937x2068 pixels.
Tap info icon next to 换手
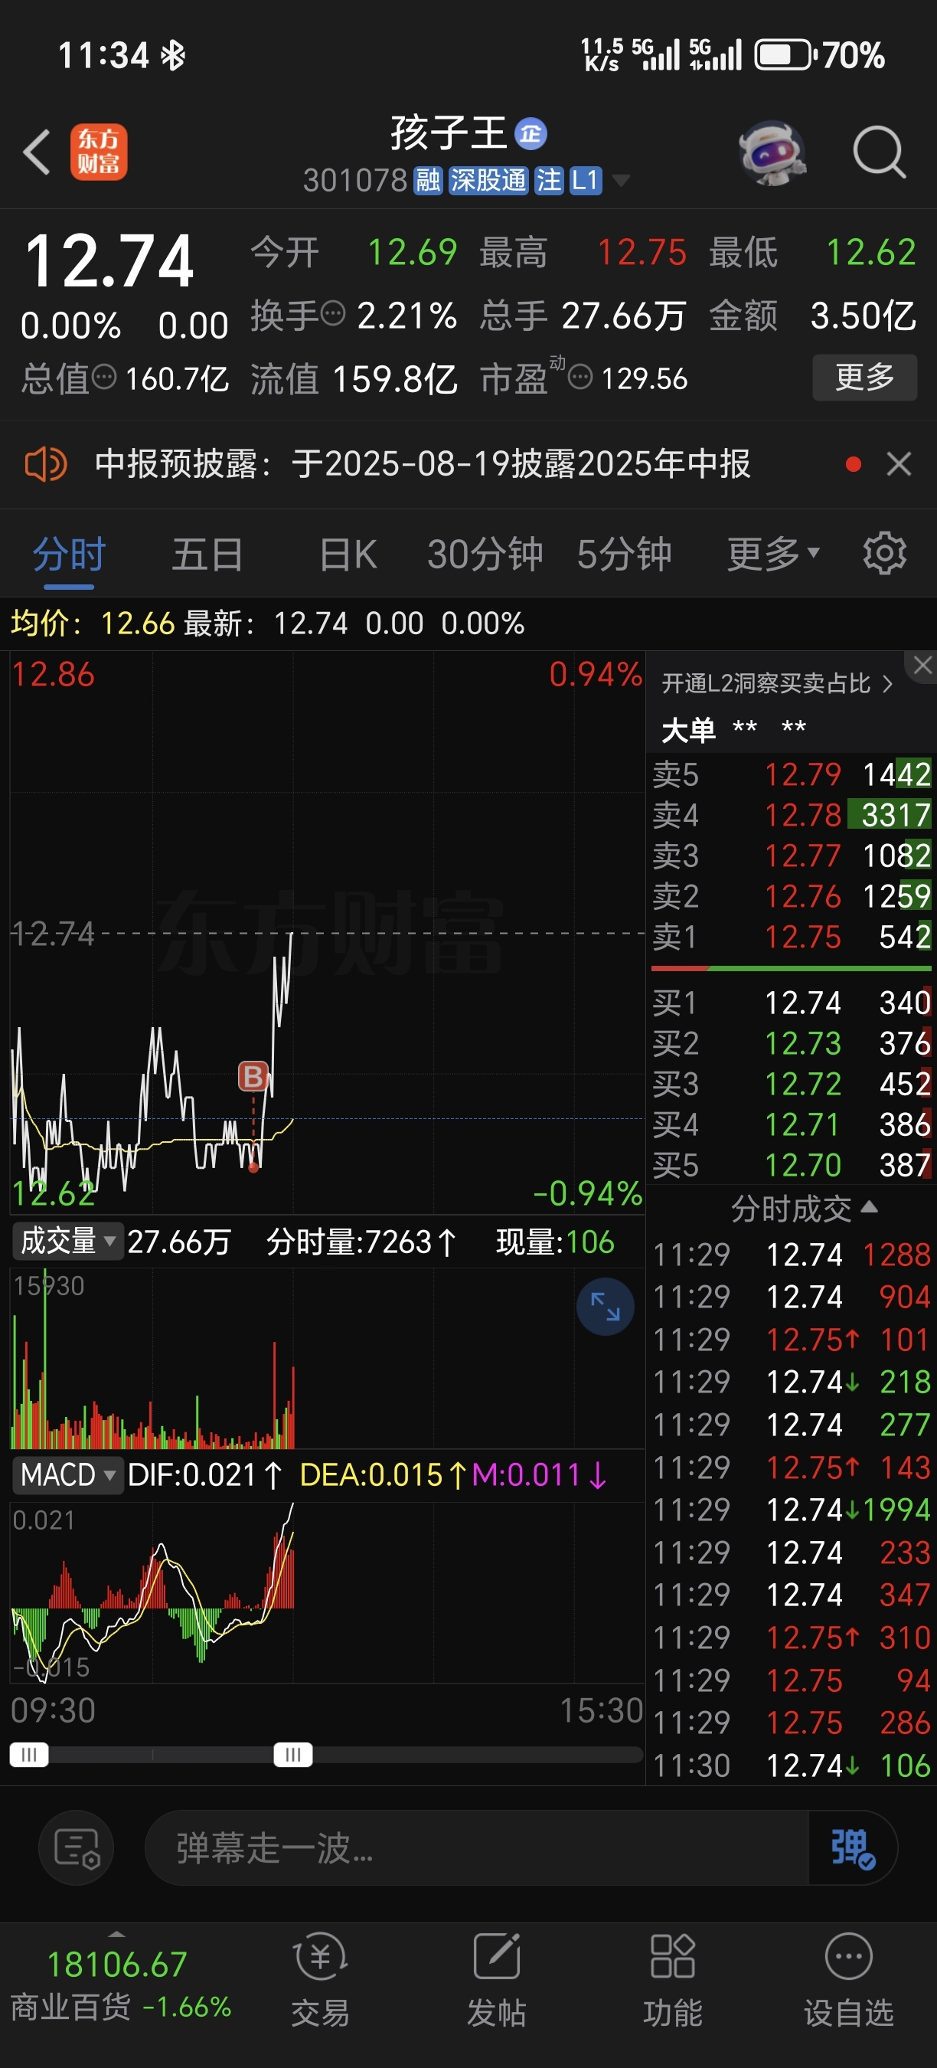tap(332, 312)
